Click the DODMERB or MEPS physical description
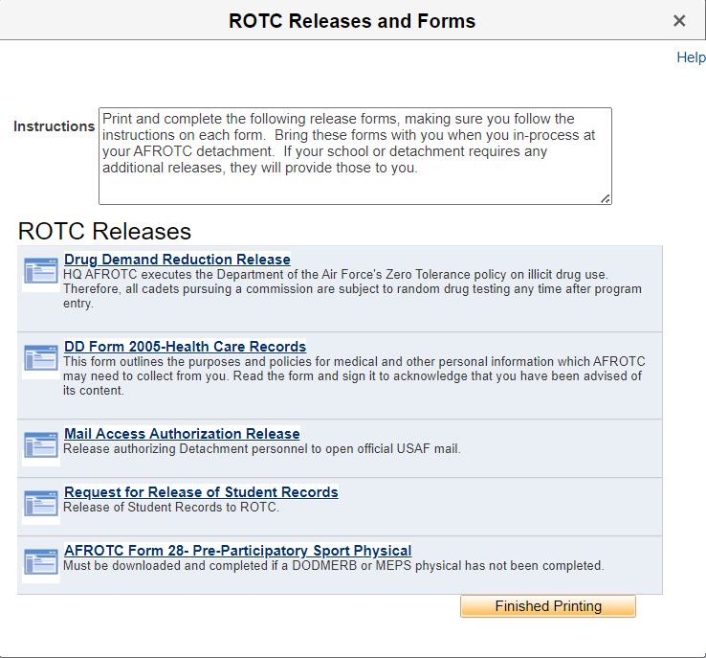This screenshot has width=706, height=658. (333, 566)
